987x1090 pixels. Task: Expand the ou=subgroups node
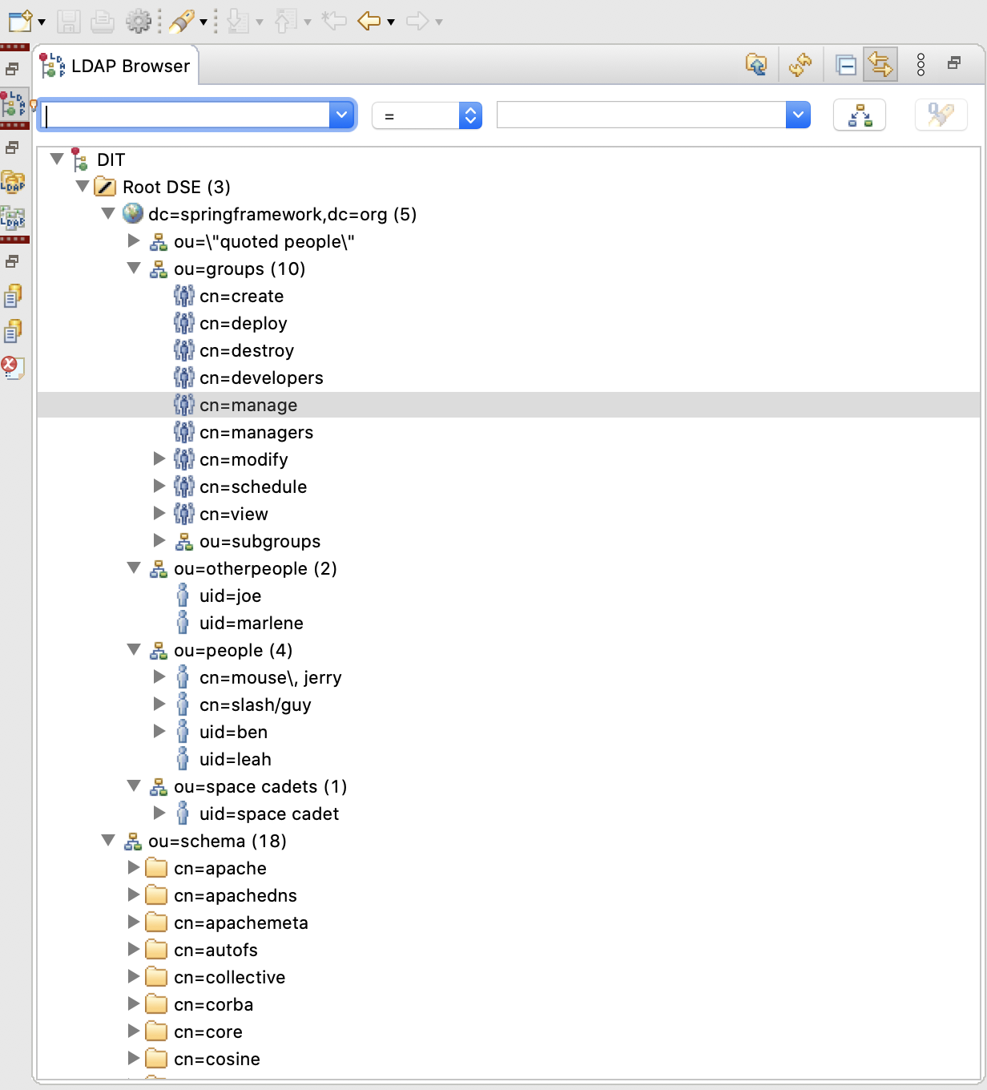[159, 540]
